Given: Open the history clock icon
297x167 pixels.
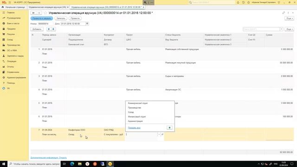Looking at the screenshot, I should (243, 2).
